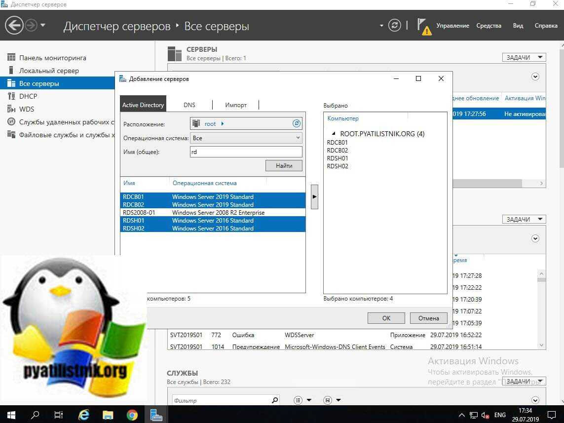This screenshot has width=564, height=423.
Task: Open the ЗАДАЧИ dropdown in servers section
Action: (524, 57)
